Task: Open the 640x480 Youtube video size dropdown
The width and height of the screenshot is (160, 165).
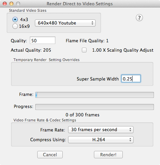Action: [x=65, y=23]
